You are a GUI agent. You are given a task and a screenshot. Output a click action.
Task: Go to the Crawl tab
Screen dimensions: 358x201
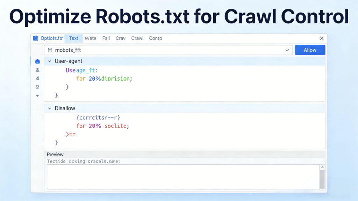coord(137,38)
